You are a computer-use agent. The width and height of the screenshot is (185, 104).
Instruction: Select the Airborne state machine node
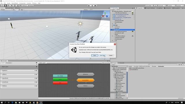pyautogui.click(x=86, y=74)
